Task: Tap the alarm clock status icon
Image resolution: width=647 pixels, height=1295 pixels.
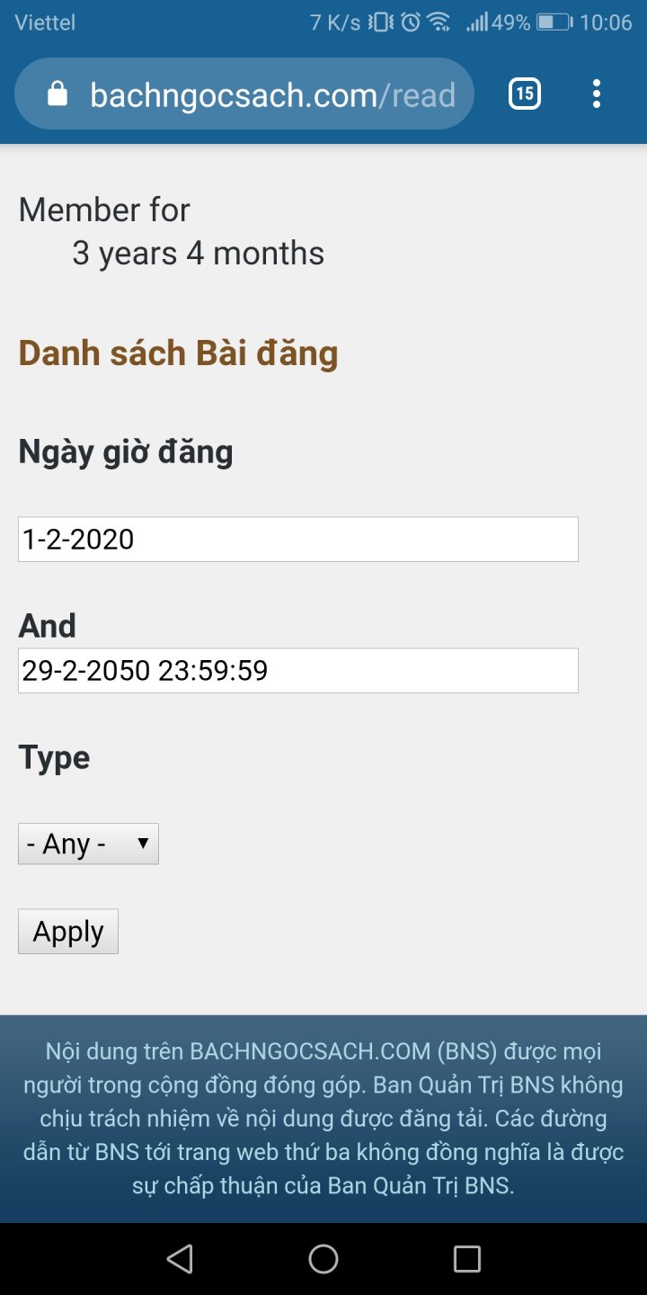Action: 411,22
